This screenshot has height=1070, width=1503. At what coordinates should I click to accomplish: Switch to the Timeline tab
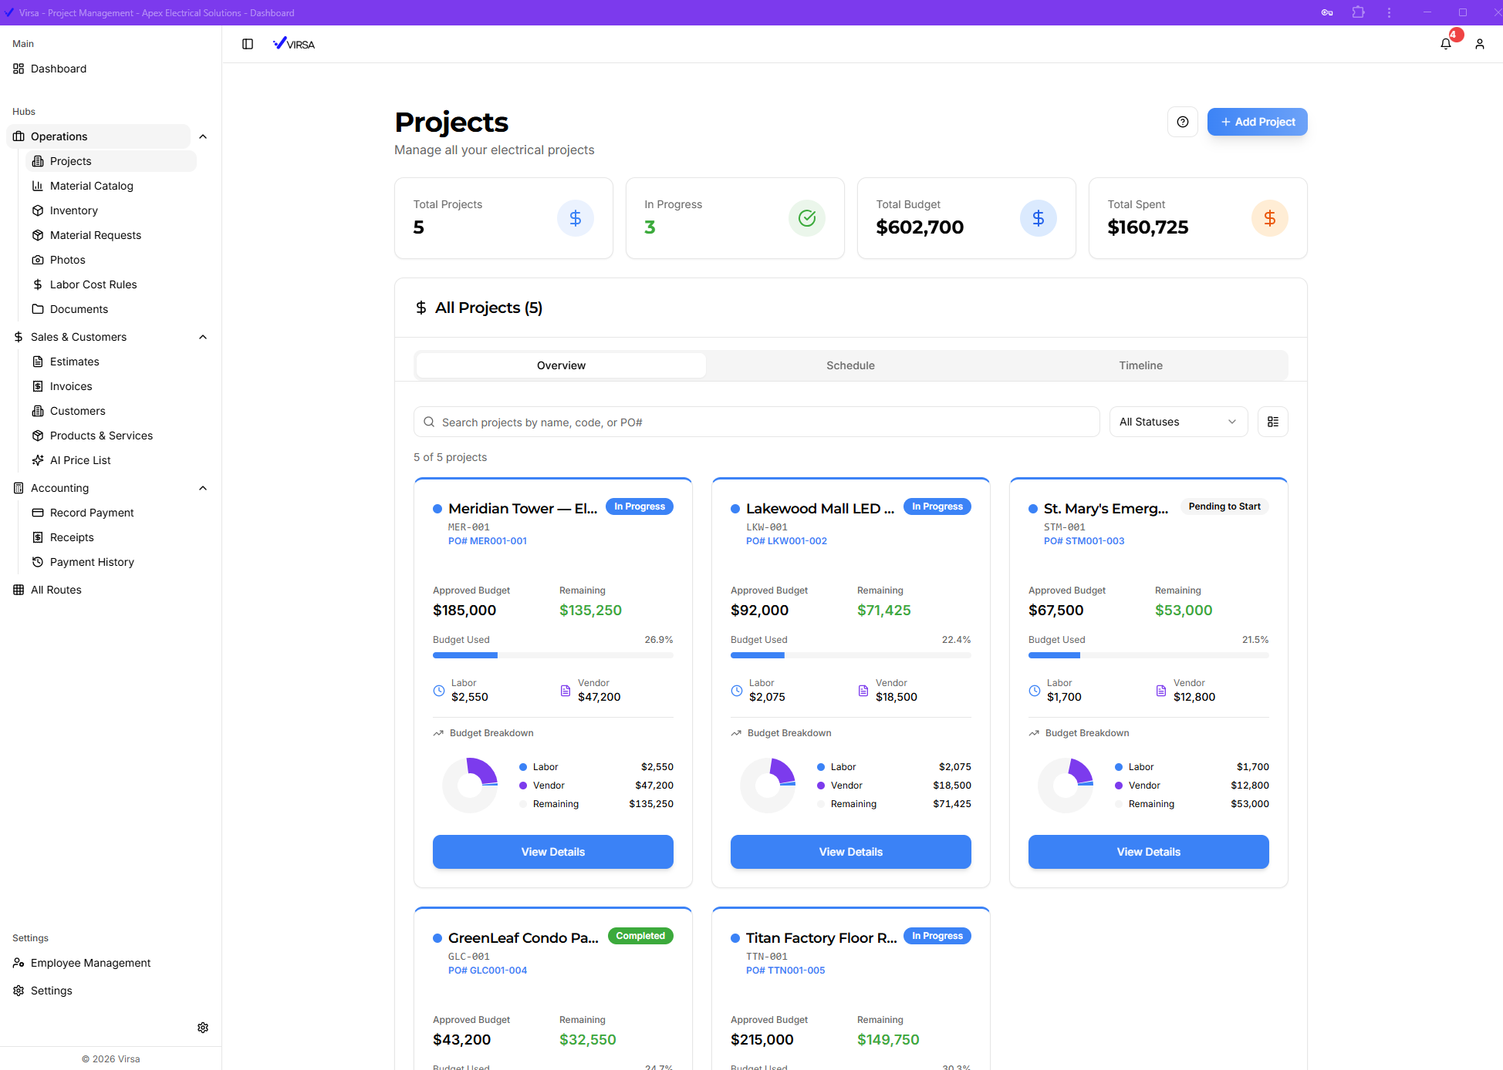[1140, 365]
